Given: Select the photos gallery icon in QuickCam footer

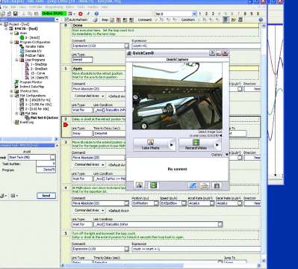Looking at the screenshot, I should coord(139,185).
